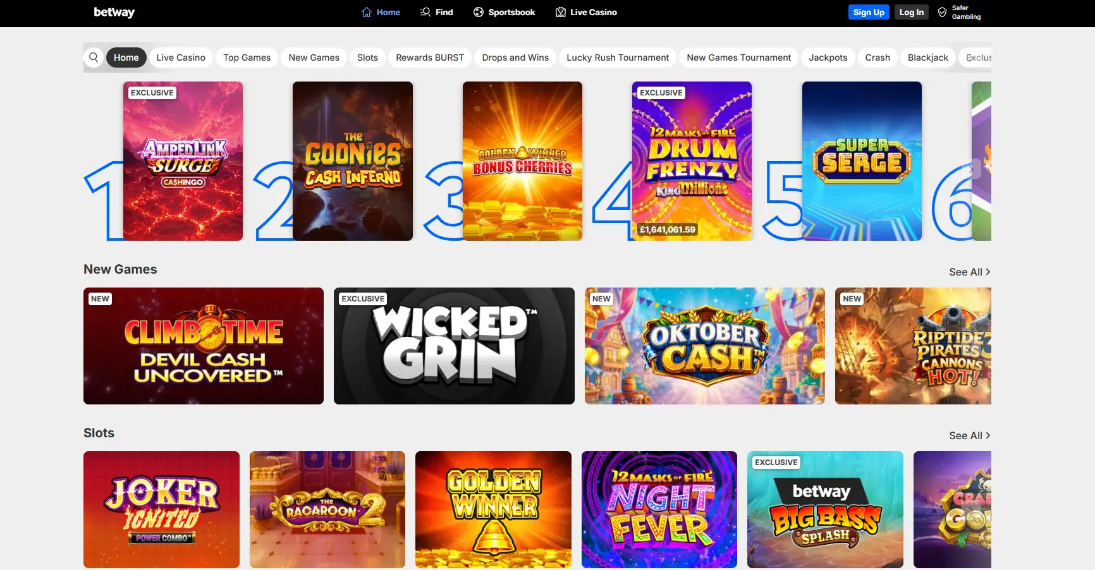The height and width of the screenshot is (570, 1095).
Task: Open 12 Masks of Fire Night Fever
Action: click(x=659, y=509)
